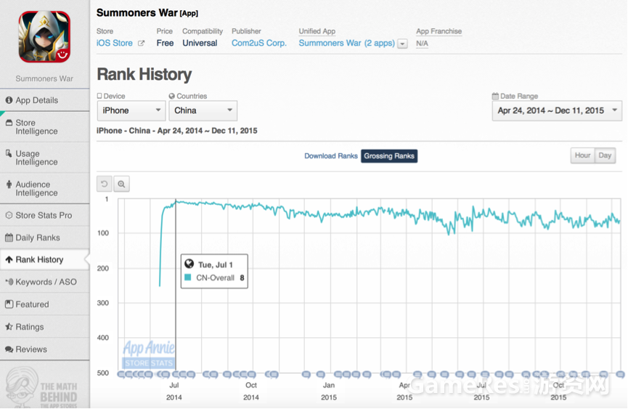Screen dimensions: 628x409
Task: Select Grossing Ranks tab
Action: pos(389,156)
